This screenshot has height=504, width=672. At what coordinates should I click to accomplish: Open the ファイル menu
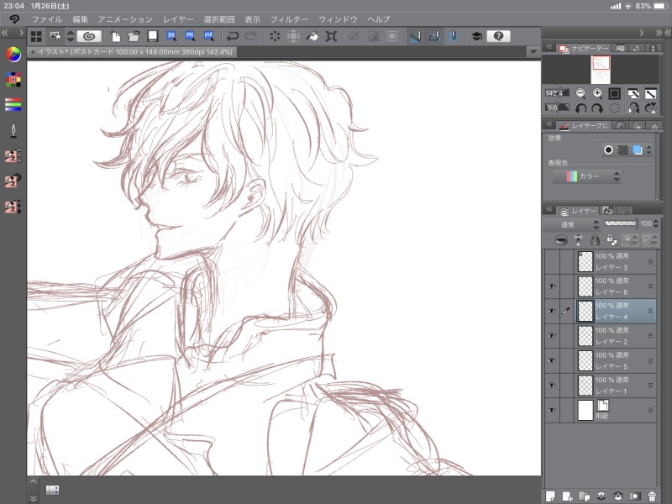point(47,19)
